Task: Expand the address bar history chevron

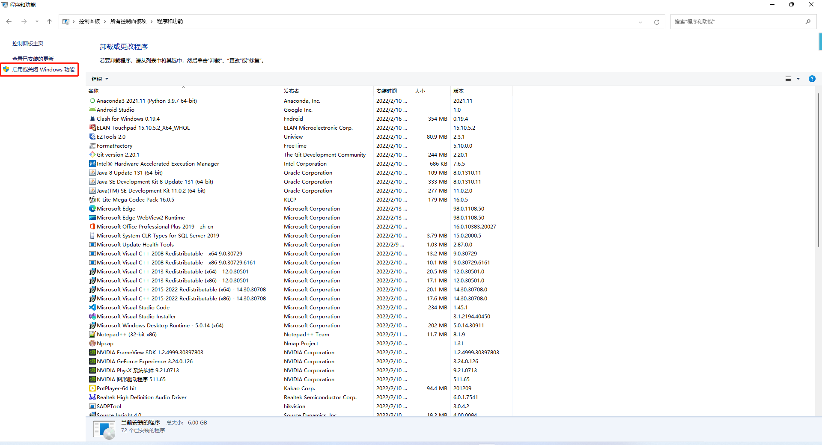Action: coord(640,22)
